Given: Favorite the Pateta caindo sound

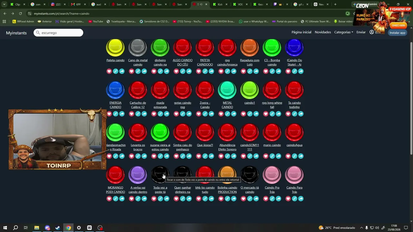Looking at the screenshot, I should [109, 71].
